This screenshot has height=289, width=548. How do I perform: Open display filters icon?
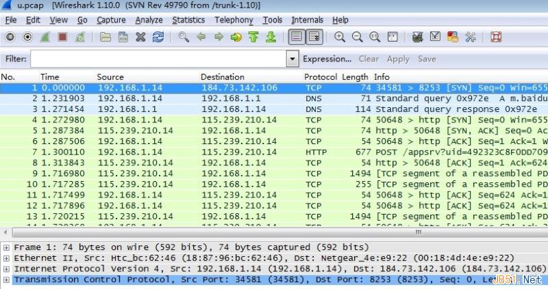tap(435, 37)
